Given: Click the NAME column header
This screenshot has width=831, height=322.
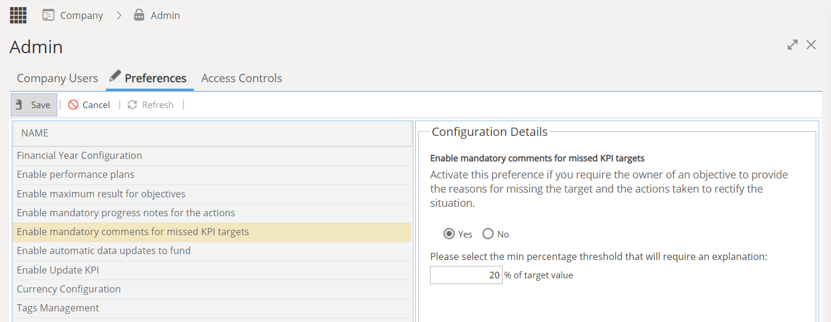Looking at the screenshot, I should (x=212, y=134).
